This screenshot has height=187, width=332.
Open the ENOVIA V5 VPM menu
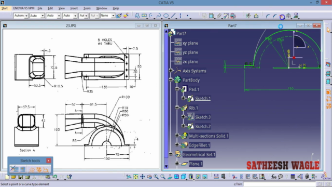pyautogui.click(x=24, y=8)
